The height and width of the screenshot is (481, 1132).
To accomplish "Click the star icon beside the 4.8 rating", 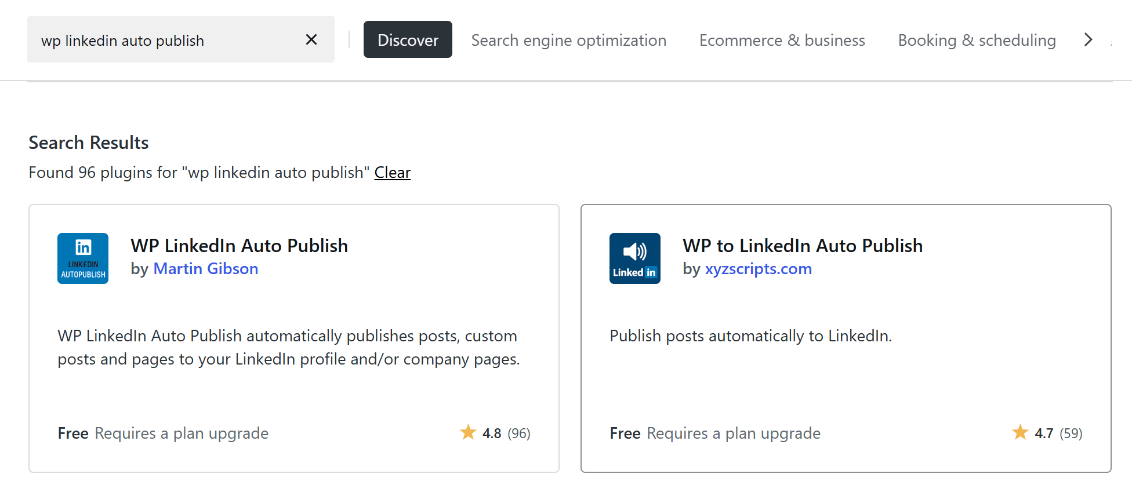I will point(468,432).
